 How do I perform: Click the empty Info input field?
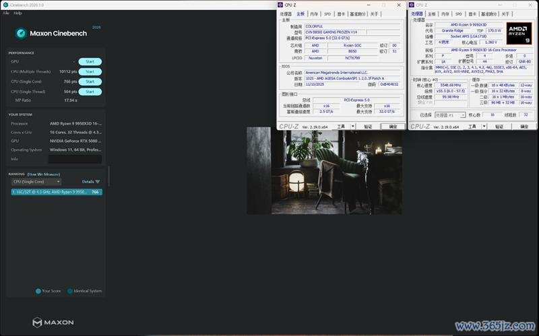[75, 159]
